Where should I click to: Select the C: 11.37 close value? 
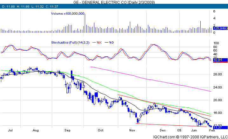(x=52, y=7)
